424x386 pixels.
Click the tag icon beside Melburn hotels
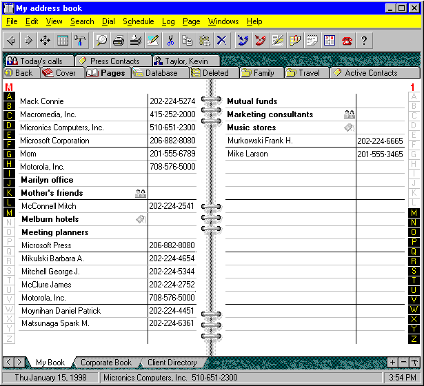pyautogui.click(x=141, y=219)
